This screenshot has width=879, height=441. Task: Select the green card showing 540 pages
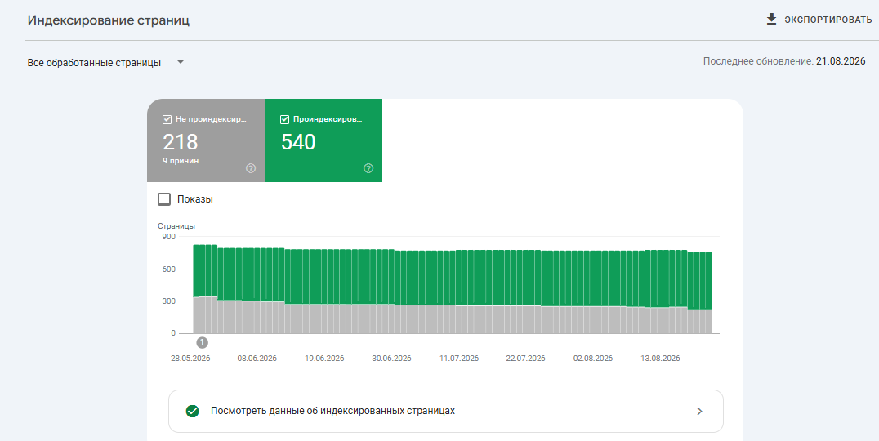coord(323,140)
